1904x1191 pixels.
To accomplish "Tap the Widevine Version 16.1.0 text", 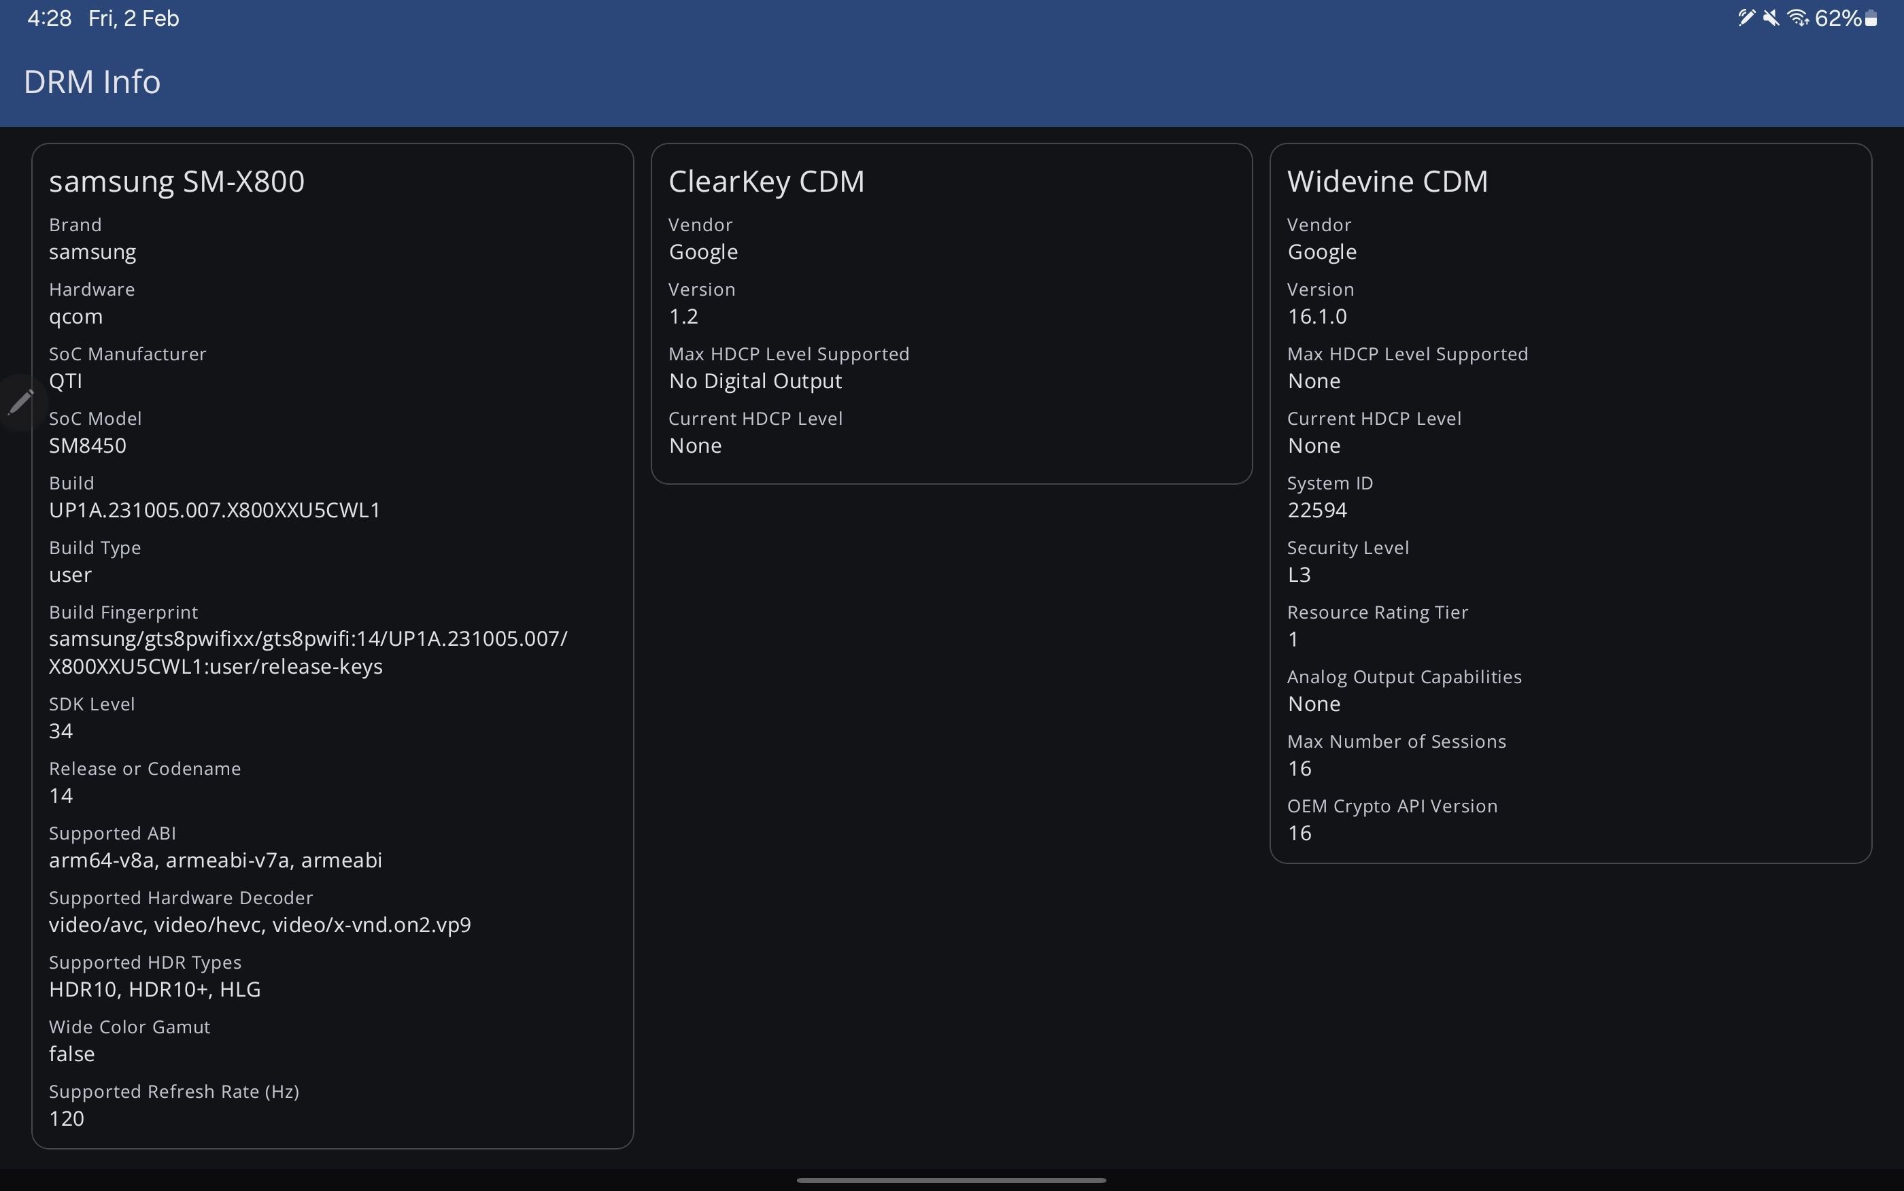I will [x=1316, y=316].
